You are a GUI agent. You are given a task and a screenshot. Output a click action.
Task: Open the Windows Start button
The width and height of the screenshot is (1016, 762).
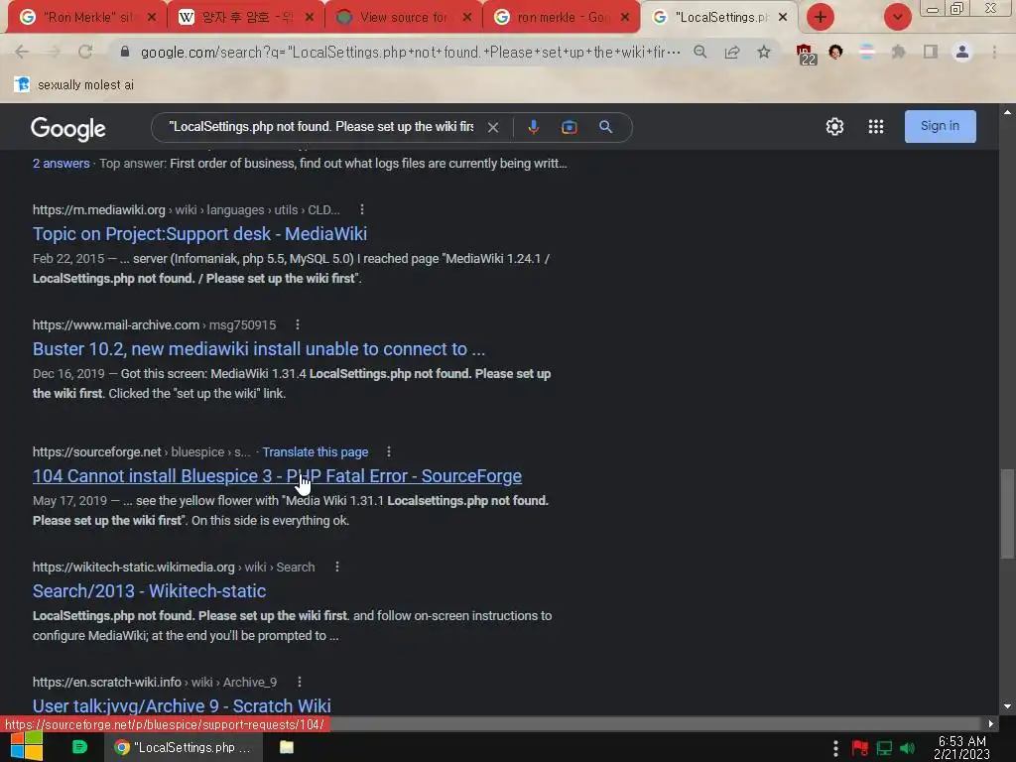27,746
